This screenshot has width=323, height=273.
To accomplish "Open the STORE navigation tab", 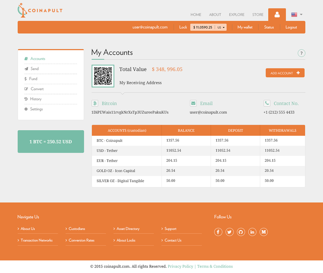I will coord(258,15).
